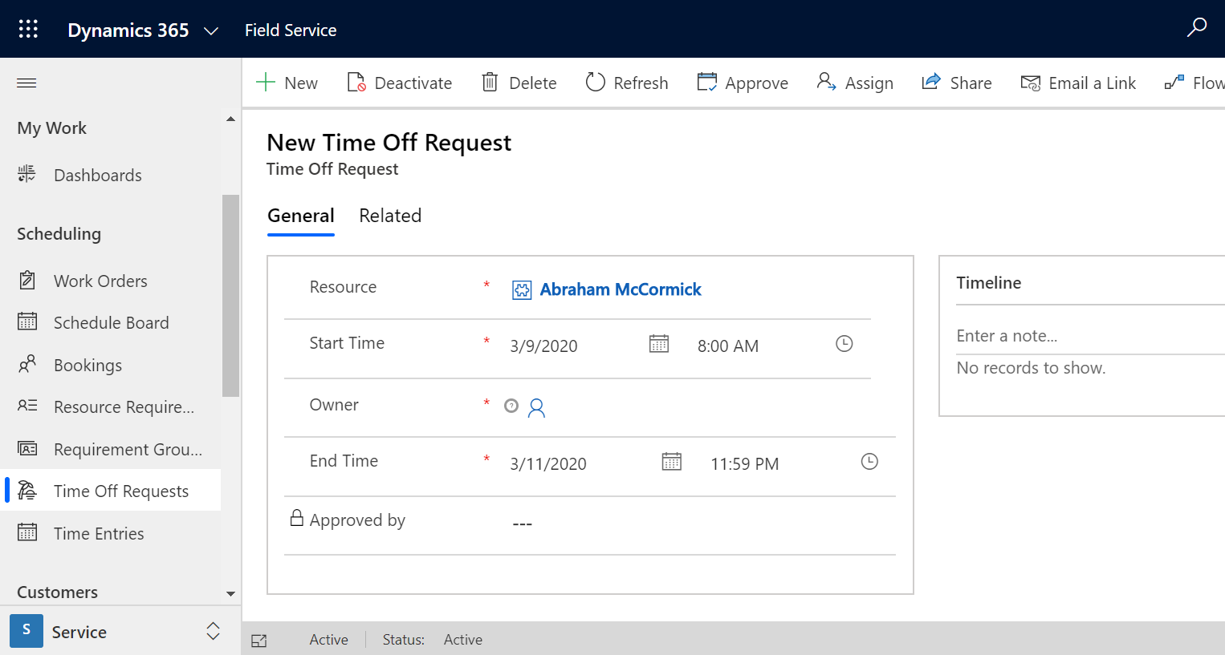Screen dimensions: 1225x655
Task: Open Resource Requirements in the sidebar
Action: click(x=124, y=407)
